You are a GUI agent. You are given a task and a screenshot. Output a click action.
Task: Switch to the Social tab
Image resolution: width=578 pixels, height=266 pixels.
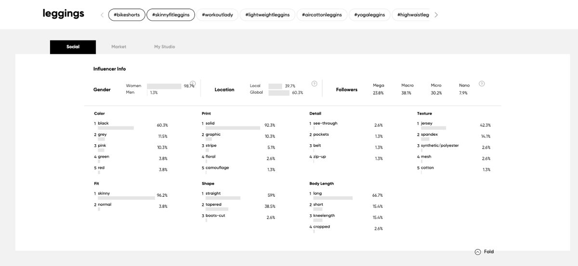point(73,47)
